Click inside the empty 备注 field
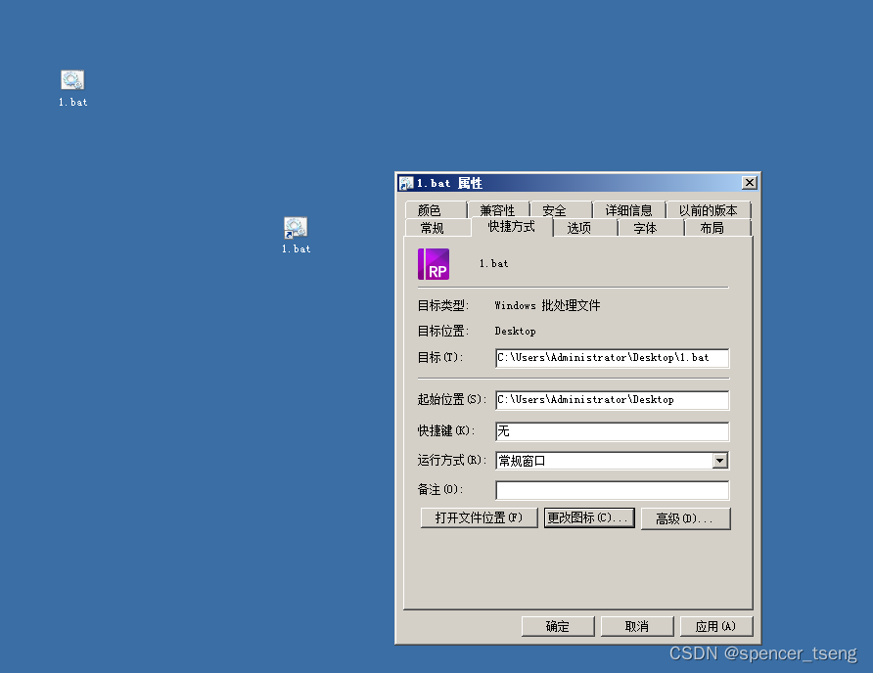The height and width of the screenshot is (673, 873). [x=612, y=490]
